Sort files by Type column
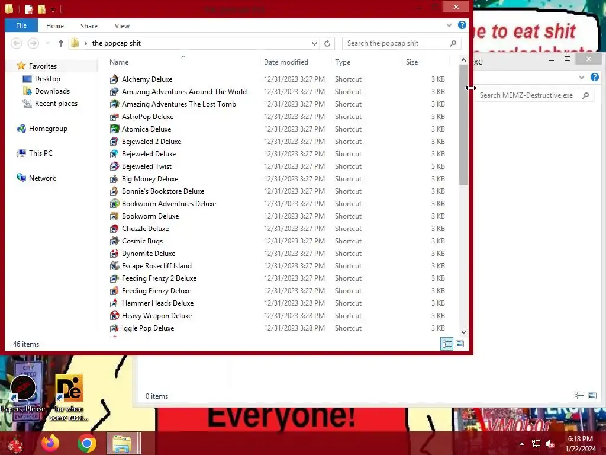The image size is (606, 455). click(x=343, y=62)
